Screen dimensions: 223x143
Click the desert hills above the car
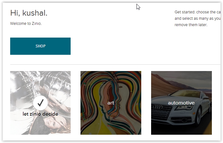(x=171, y=82)
